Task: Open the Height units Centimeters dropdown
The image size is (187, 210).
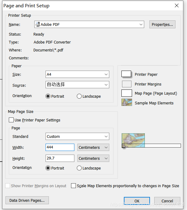Action: click(x=93, y=159)
